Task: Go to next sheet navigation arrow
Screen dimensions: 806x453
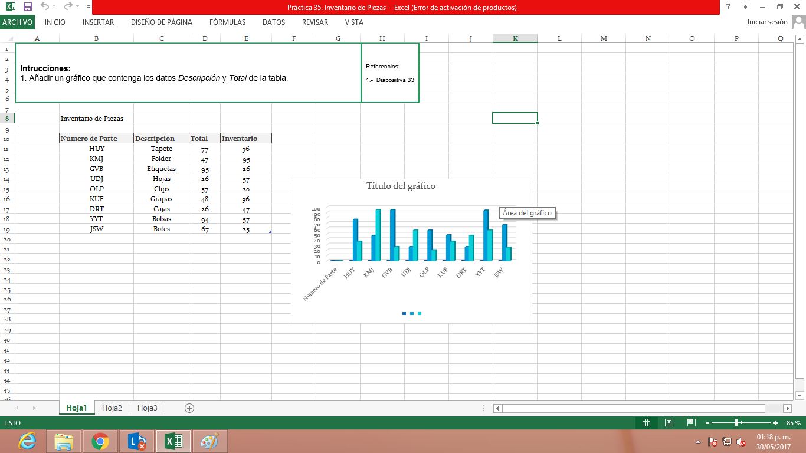Action: (x=34, y=408)
